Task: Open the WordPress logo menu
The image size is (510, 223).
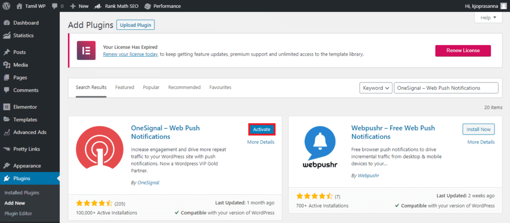Action: pyautogui.click(x=7, y=6)
